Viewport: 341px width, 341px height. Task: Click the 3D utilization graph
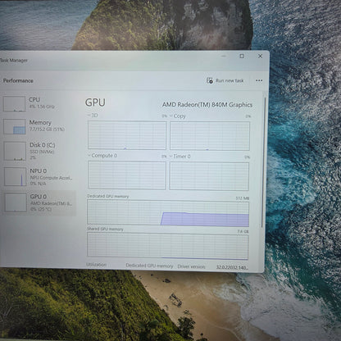(127, 135)
